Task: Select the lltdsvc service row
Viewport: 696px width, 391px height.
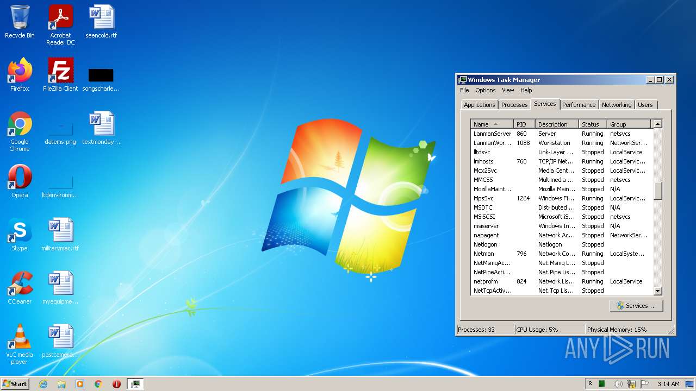Action: (561, 152)
